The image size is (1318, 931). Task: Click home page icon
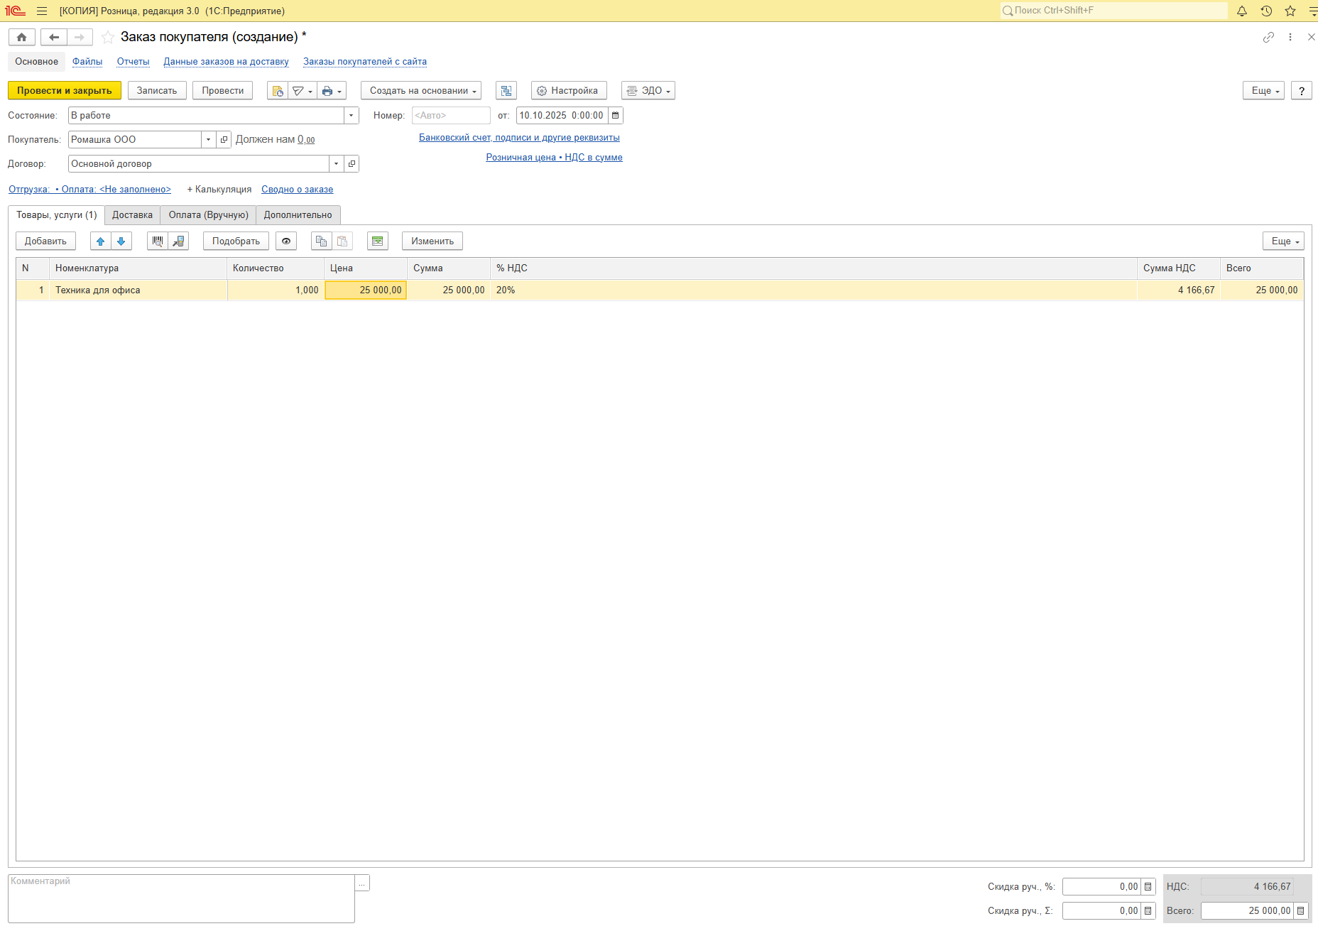tap(21, 37)
